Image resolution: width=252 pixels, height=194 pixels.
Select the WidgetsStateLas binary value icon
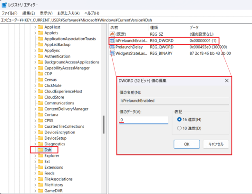112,53
